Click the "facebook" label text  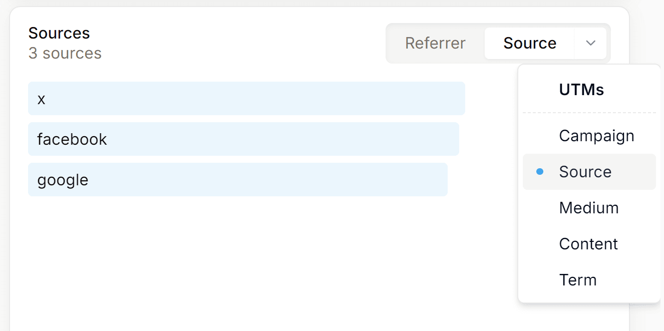(x=72, y=139)
